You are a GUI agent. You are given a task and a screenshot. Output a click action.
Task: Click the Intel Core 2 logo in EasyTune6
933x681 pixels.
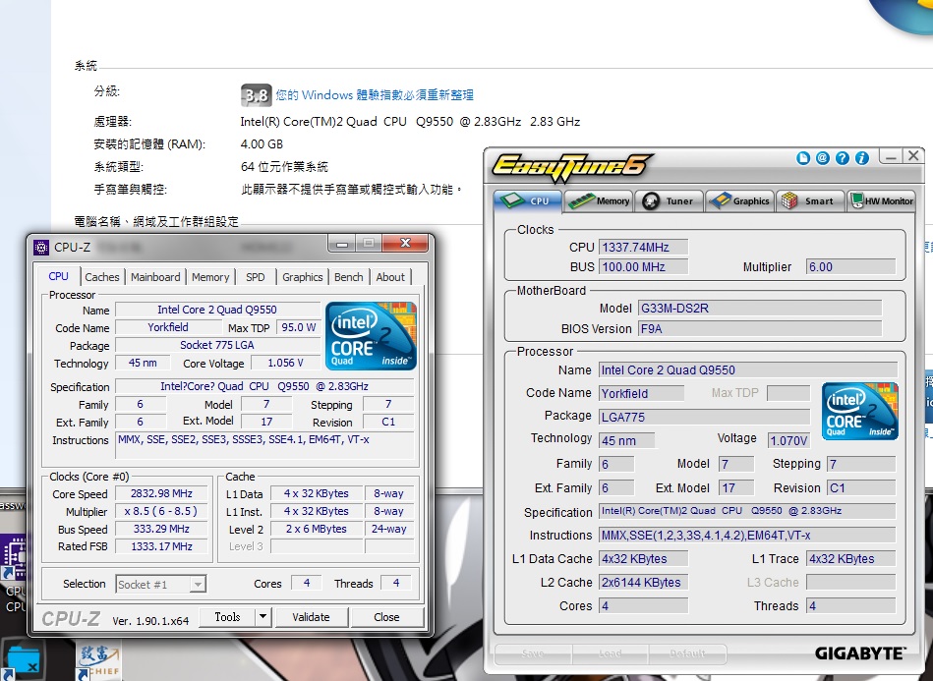pos(860,411)
